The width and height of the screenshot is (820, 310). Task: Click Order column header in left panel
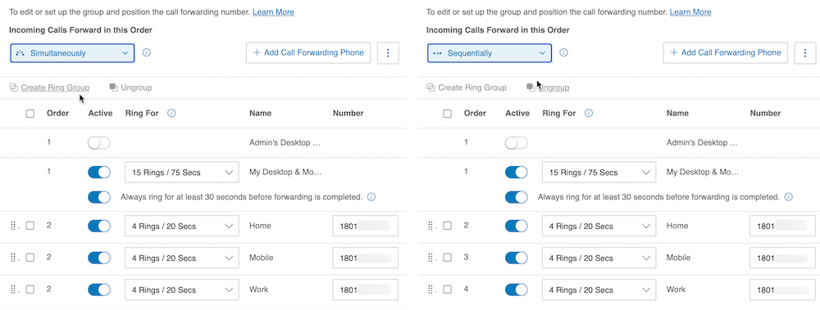click(x=57, y=113)
